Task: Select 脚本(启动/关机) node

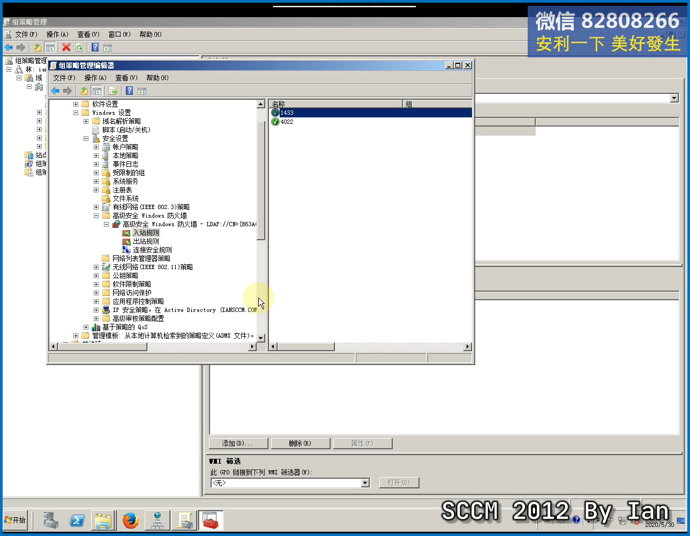Action: (x=126, y=130)
